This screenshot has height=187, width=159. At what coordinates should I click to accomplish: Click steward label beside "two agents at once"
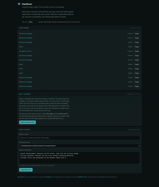pyautogui.click(x=130, y=51)
